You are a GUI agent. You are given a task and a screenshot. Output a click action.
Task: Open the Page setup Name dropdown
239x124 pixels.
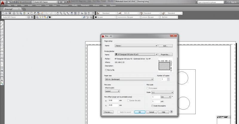point(136,46)
